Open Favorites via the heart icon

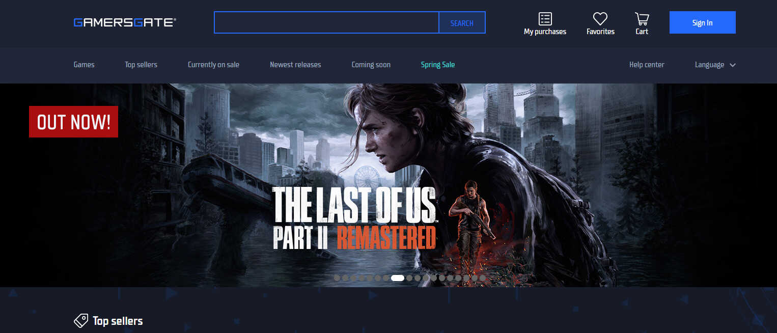click(600, 19)
